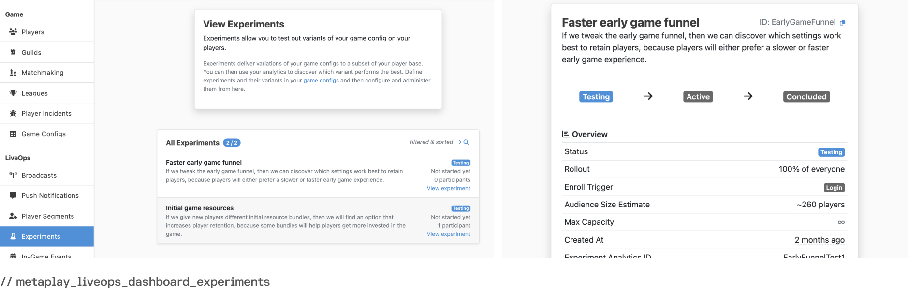The image size is (908, 288).
Task: Open Player Segments menu item
Action: 47,216
